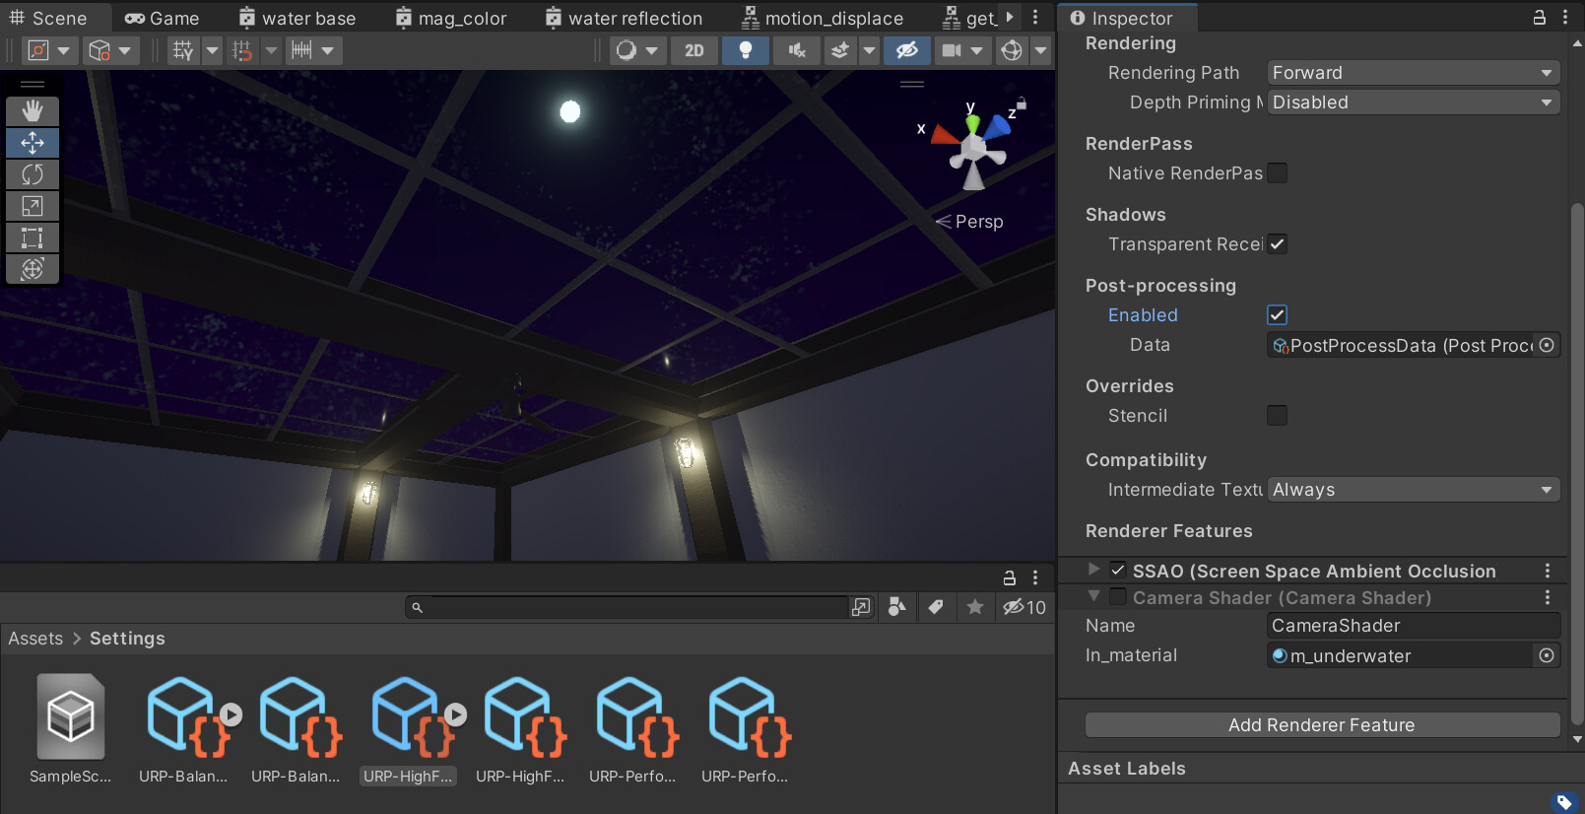Screen dimensions: 1585x814
Task: Disable the Post-processing Enabled checkbox
Action: point(1277,315)
